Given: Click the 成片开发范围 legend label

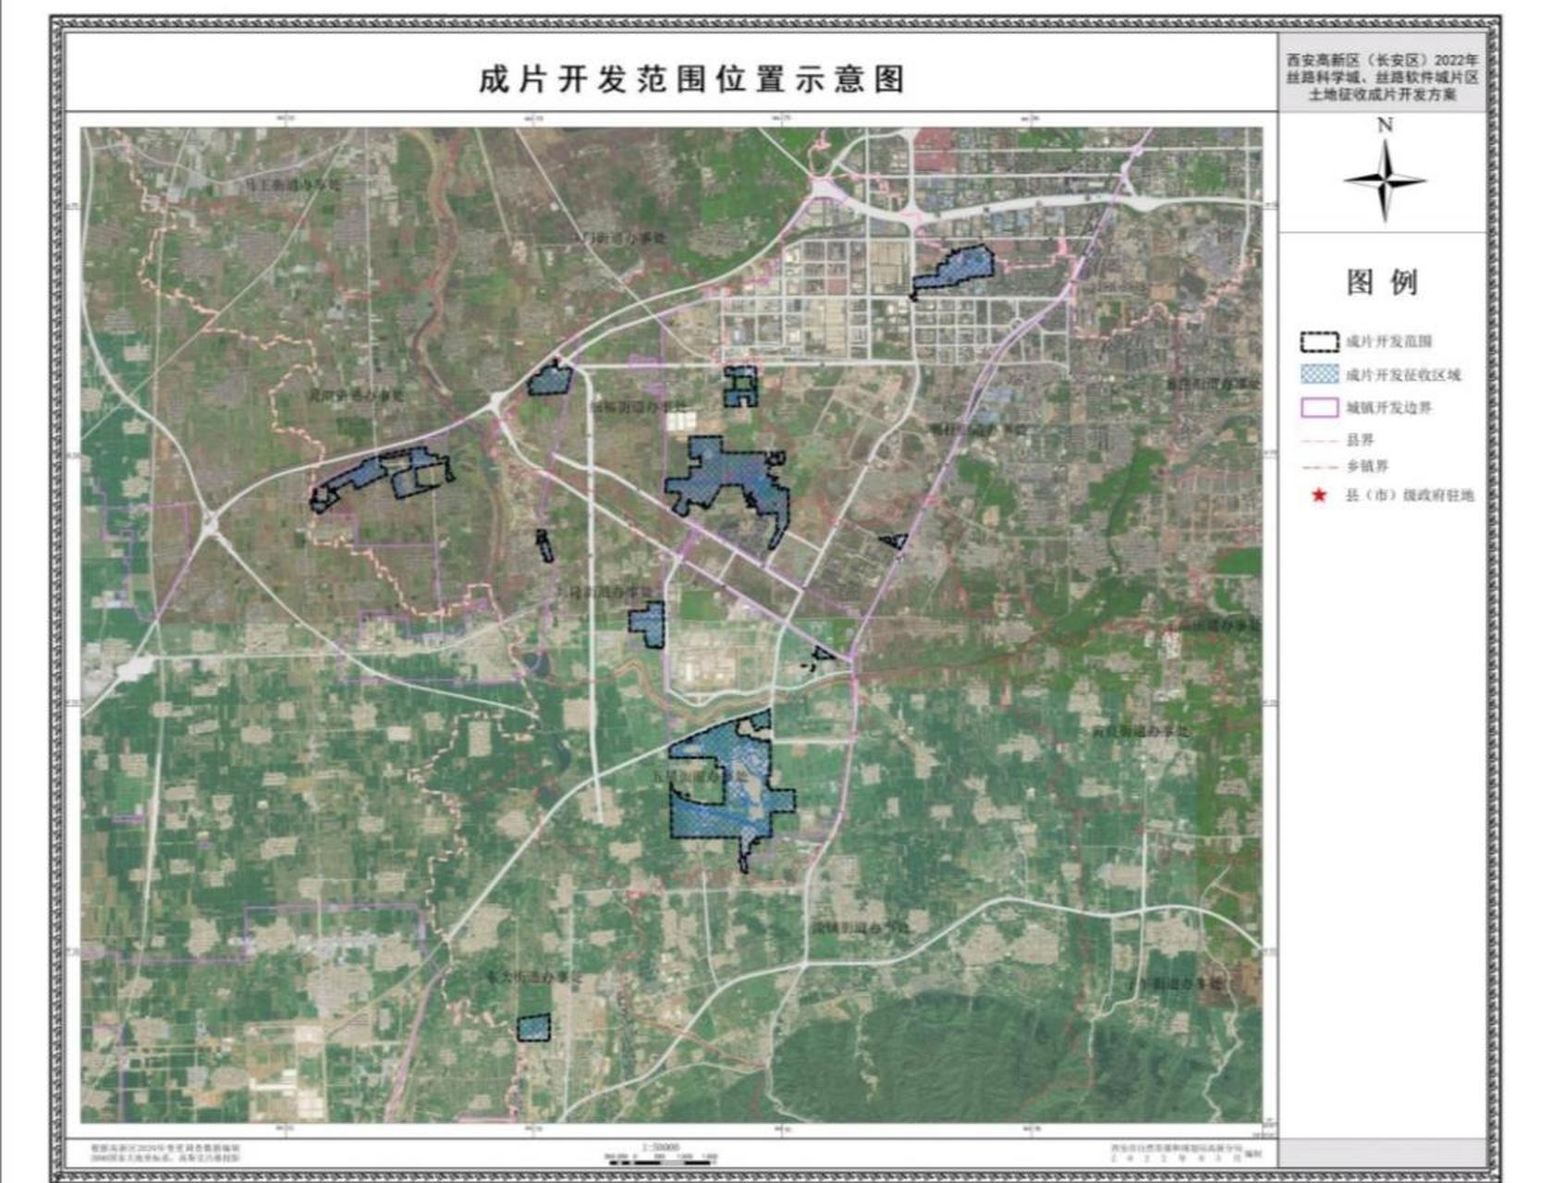Looking at the screenshot, I should click(x=1388, y=341).
